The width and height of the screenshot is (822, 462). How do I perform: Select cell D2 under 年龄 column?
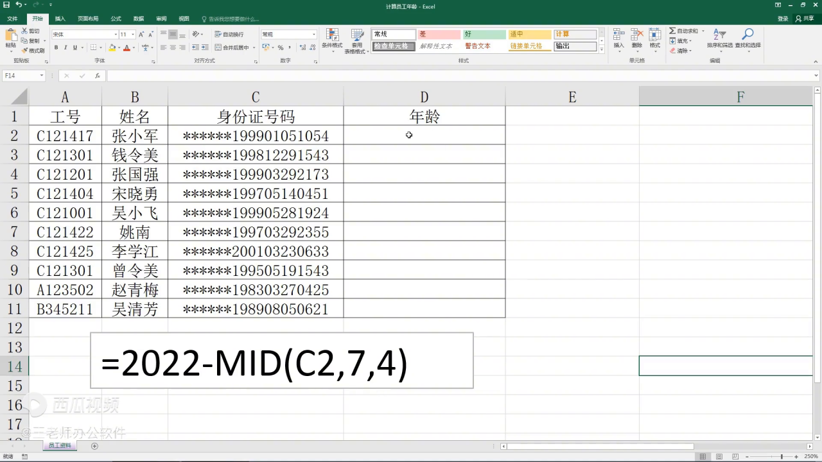click(424, 135)
